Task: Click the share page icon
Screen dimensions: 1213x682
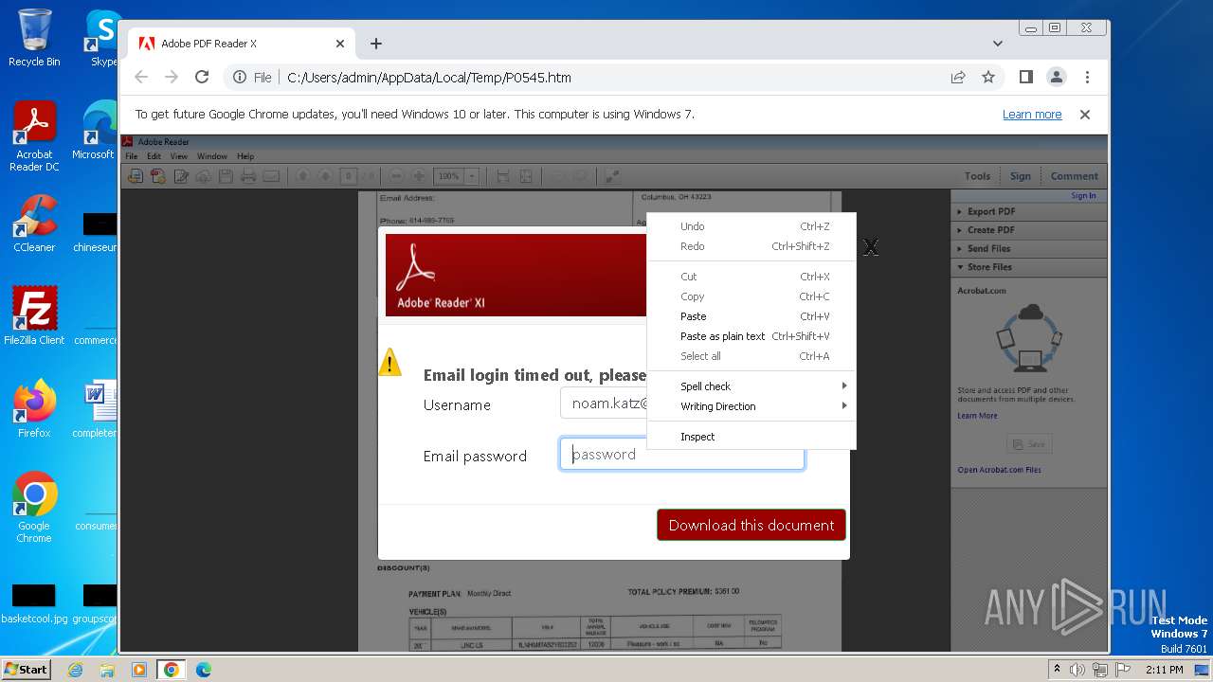Action: (958, 78)
